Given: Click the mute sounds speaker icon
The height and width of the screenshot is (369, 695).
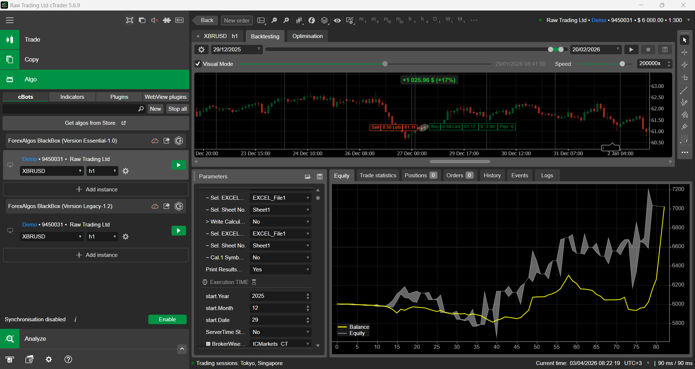Looking at the screenshot, I should coord(155,20).
